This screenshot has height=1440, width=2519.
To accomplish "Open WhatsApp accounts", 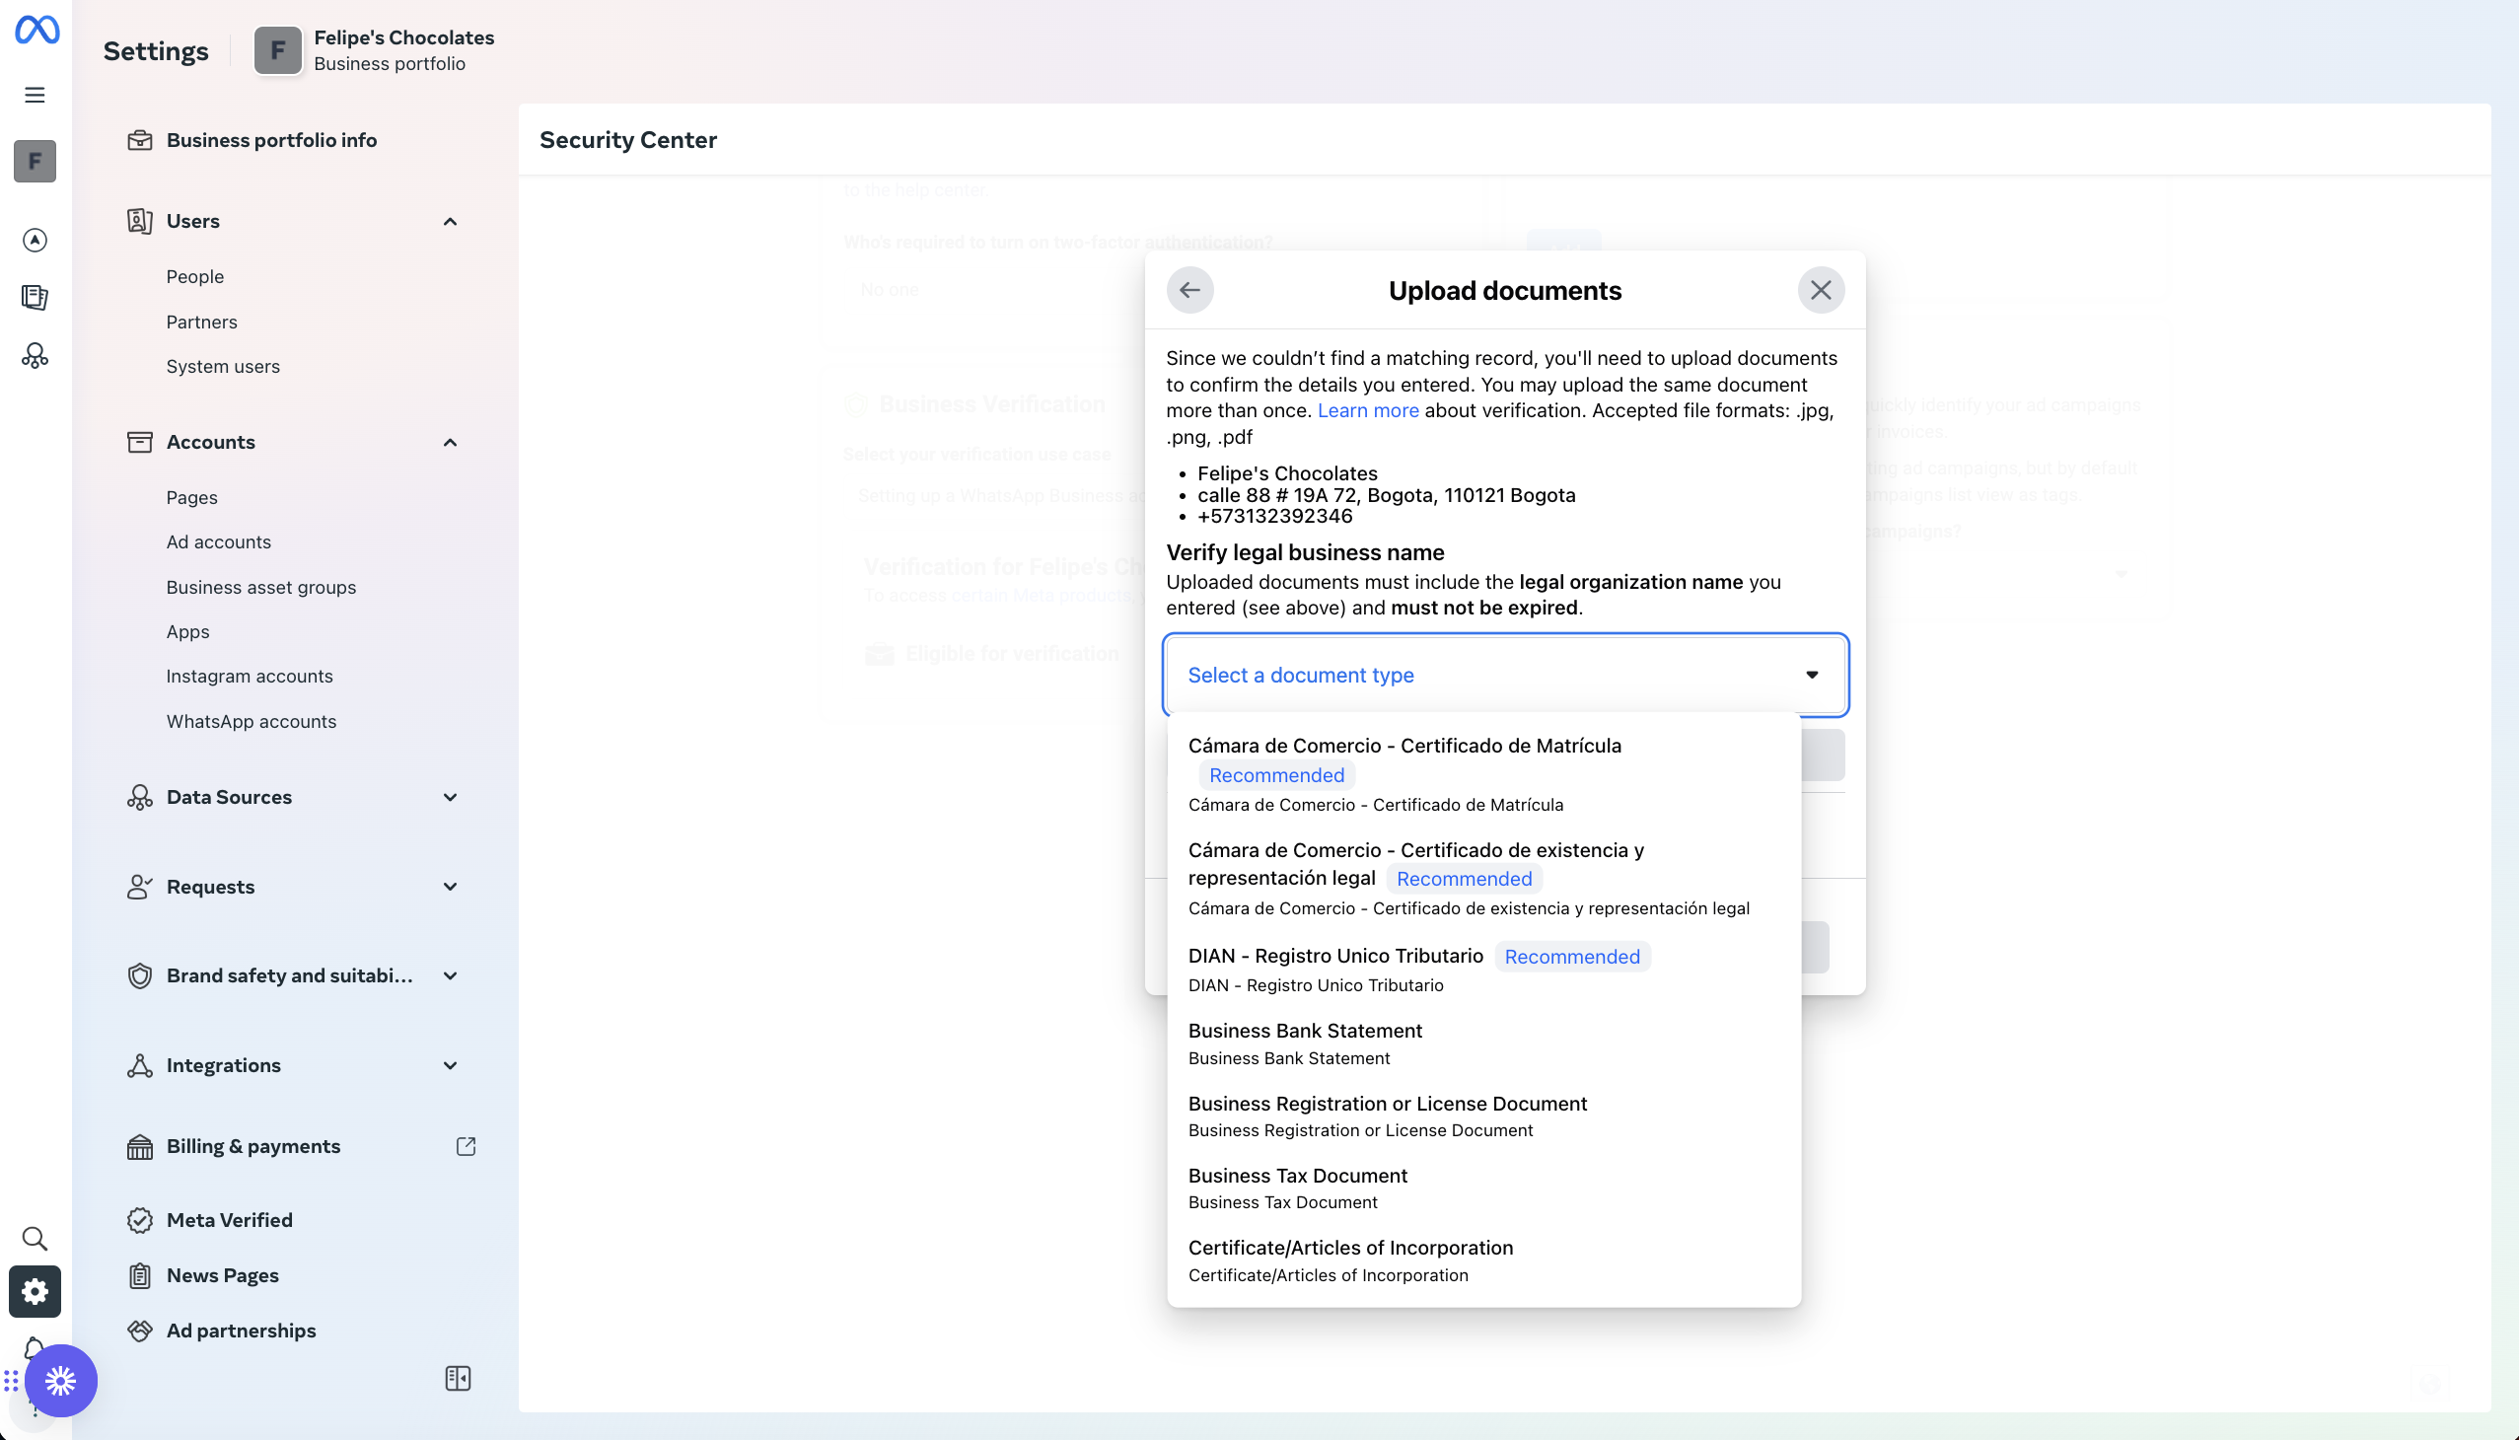I will (252, 721).
